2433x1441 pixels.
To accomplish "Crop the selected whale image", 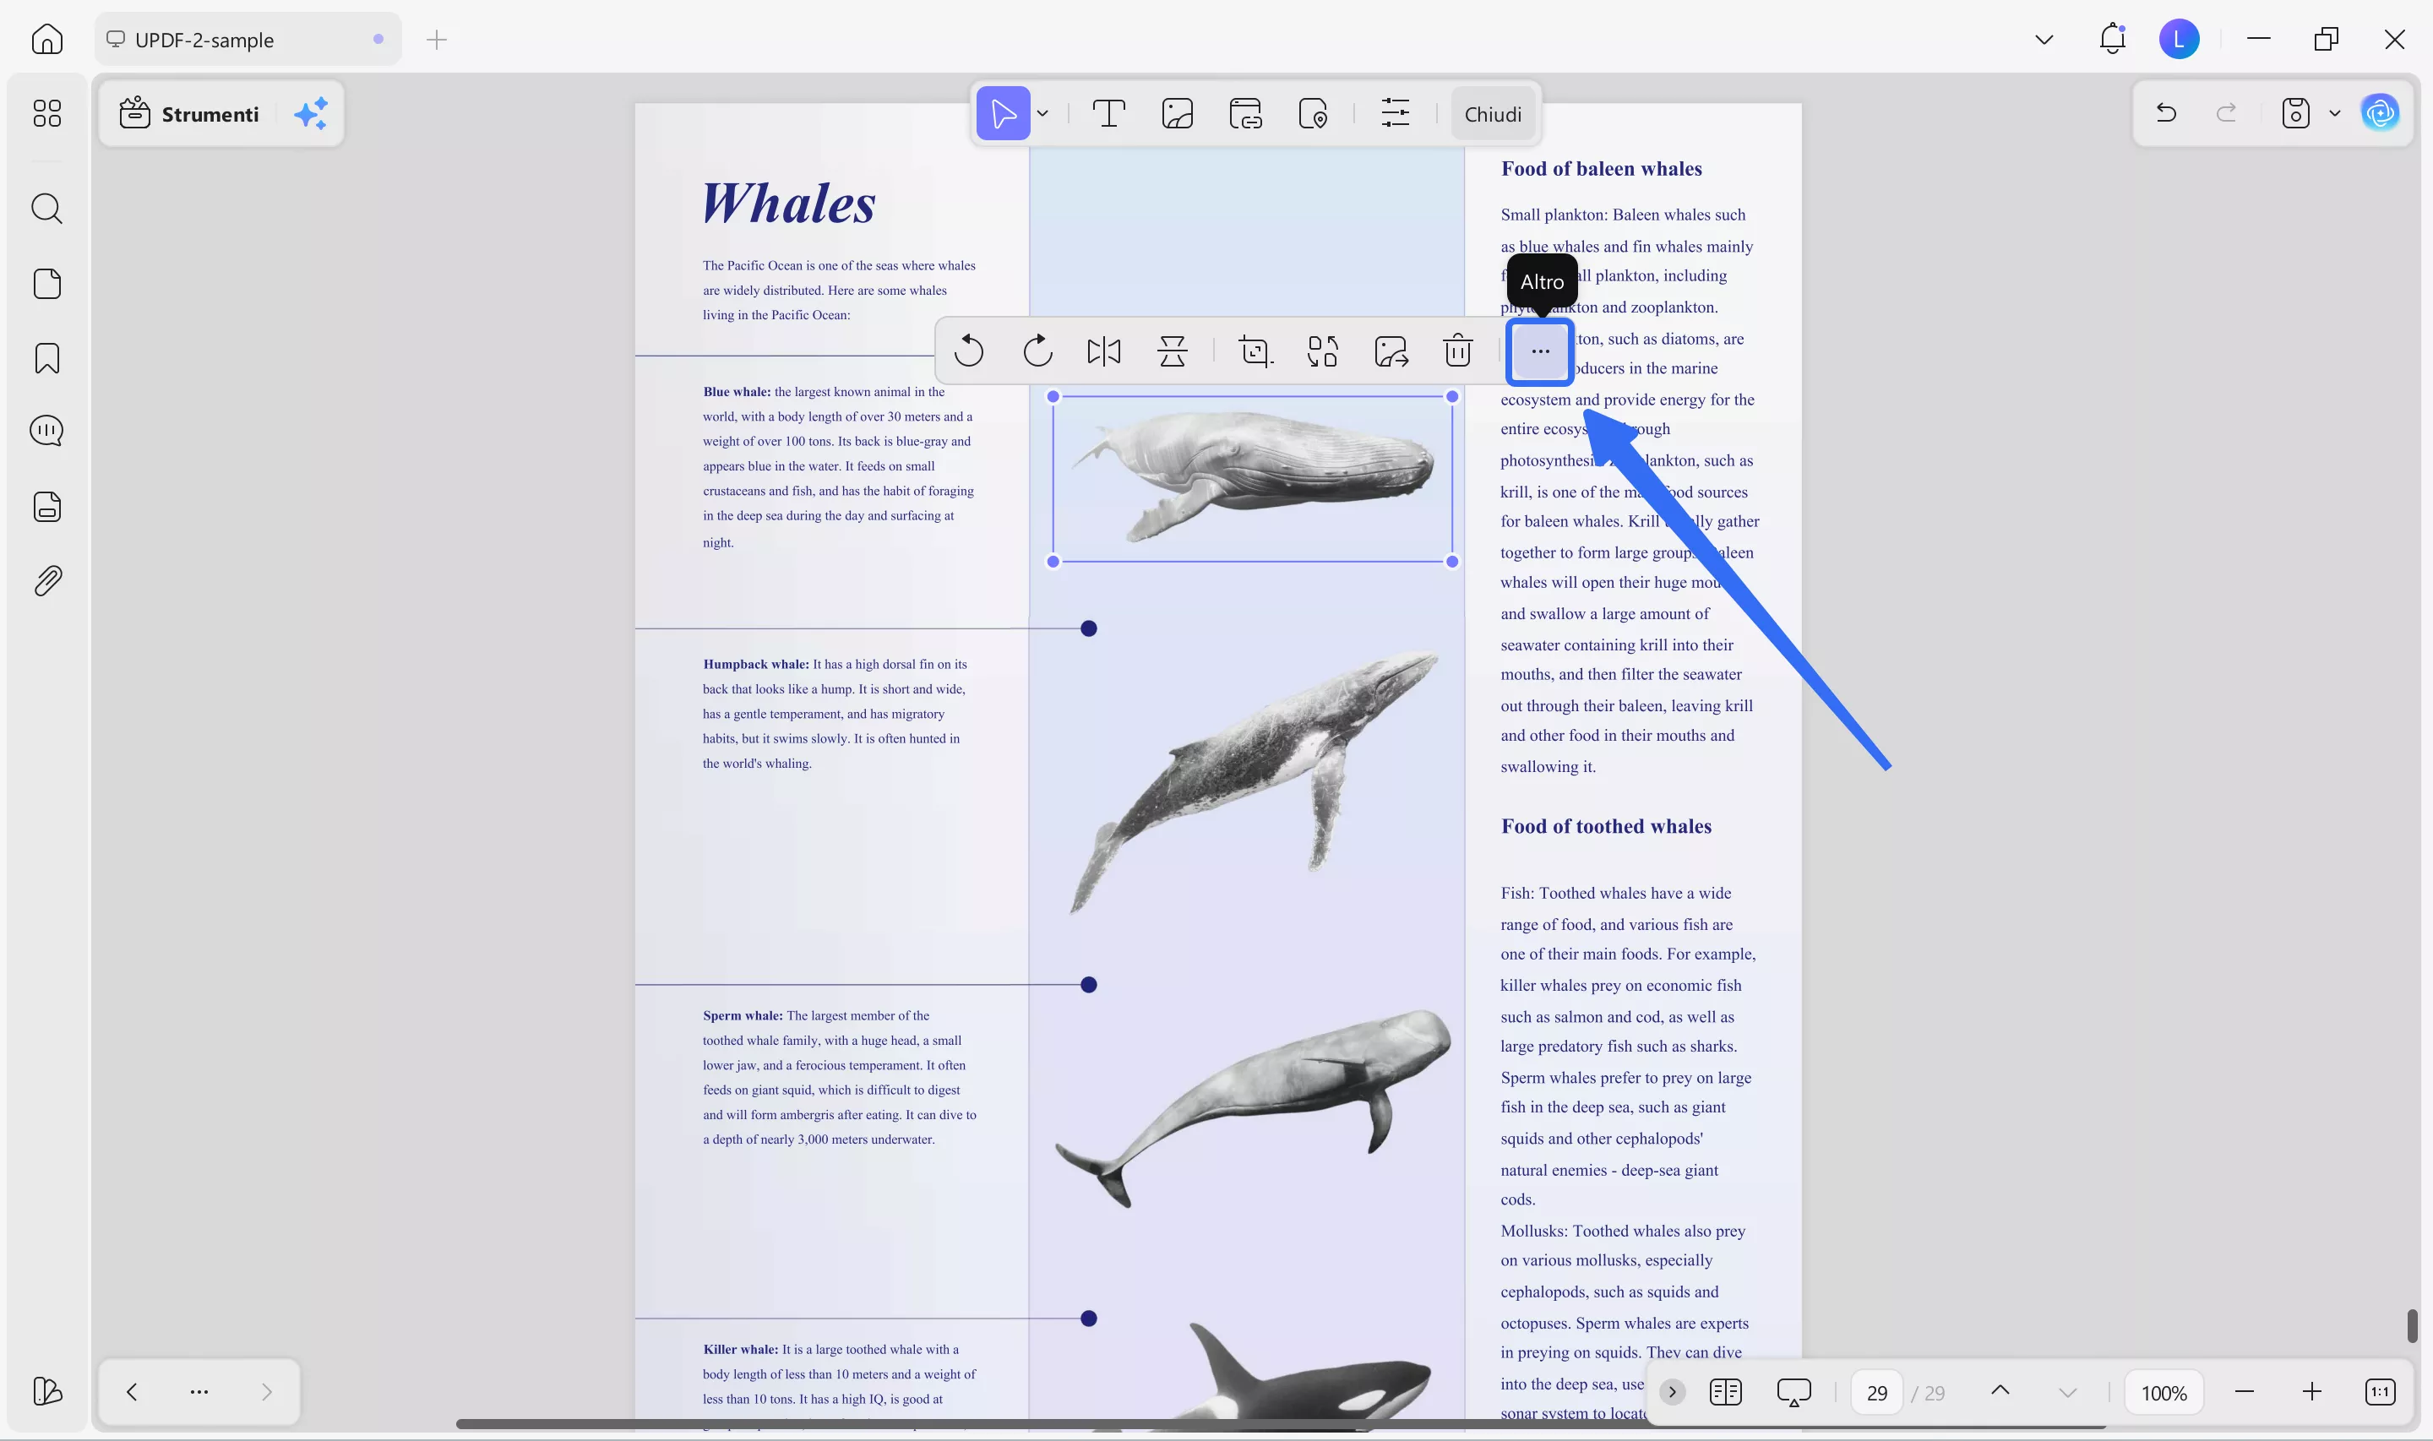I will pyautogui.click(x=1255, y=351).
